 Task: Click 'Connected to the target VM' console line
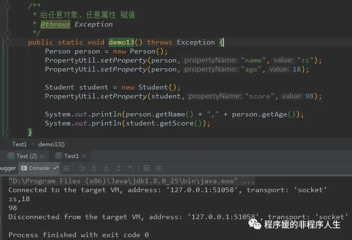point(167,190)
